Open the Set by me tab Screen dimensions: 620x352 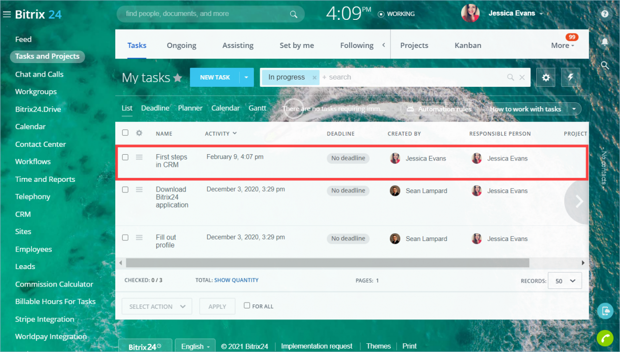297,45
